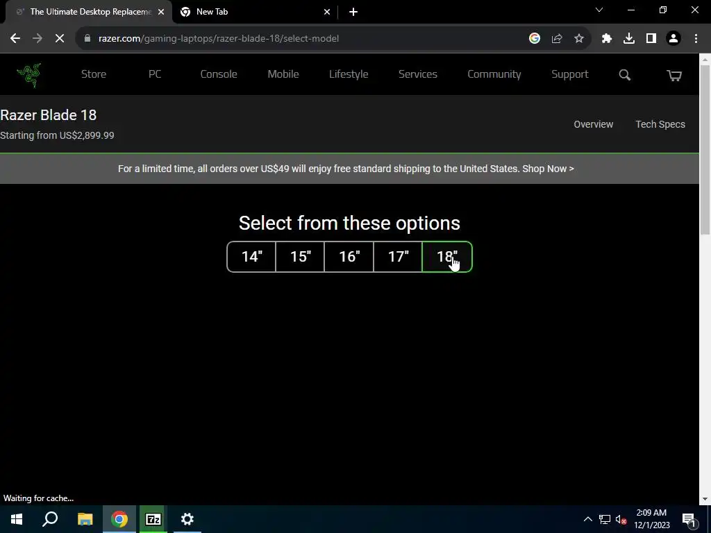Viewport: 711px width, 533px height.
Task: Switch to the New Tab tab
Action: point(255,12)
